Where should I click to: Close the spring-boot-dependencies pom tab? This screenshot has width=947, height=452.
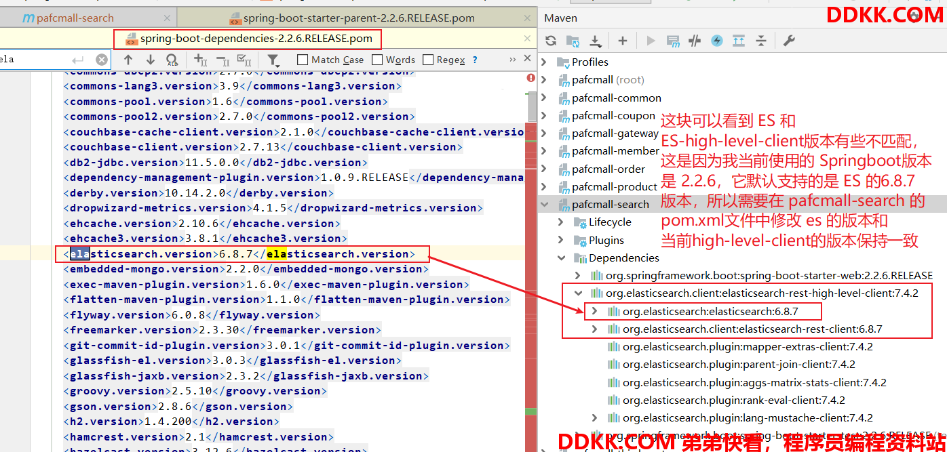[x=528, y=39]
